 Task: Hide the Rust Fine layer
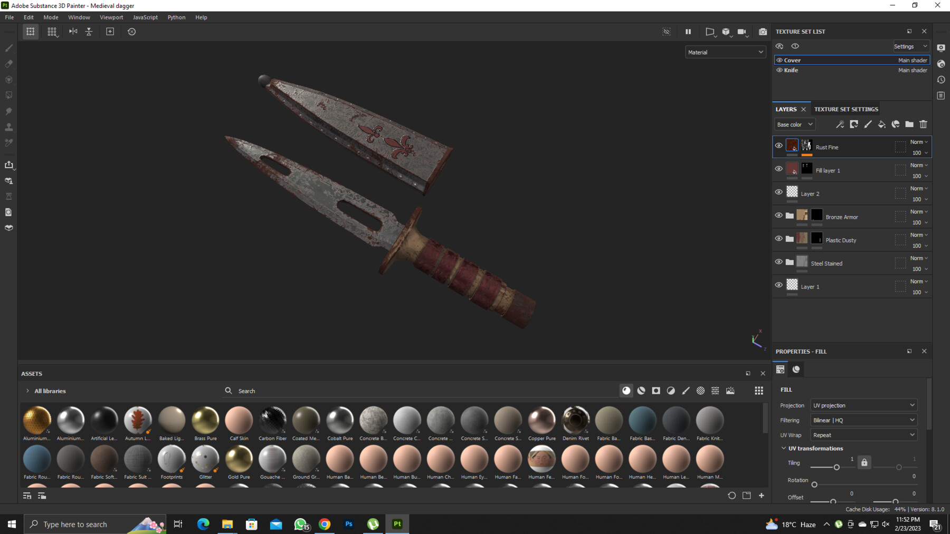click(x=779, y=145)
